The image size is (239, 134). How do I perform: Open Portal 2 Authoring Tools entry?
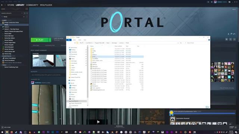coord(11,67)
